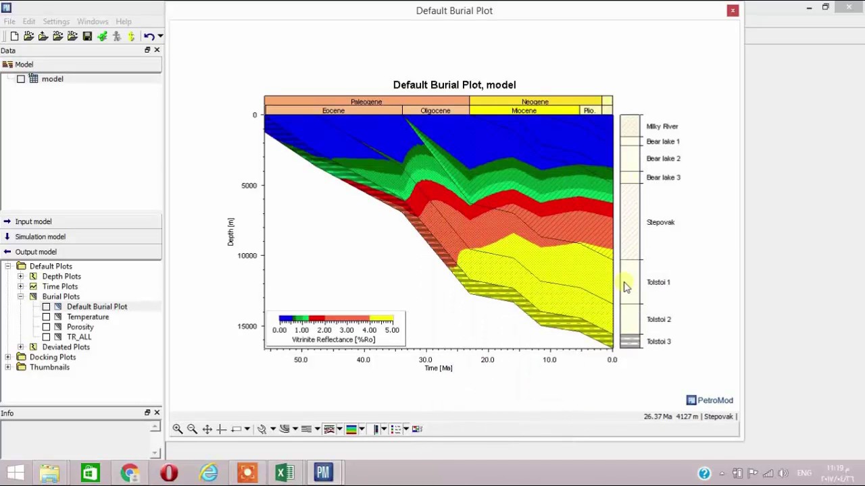
Task: Open the File menu
Action: click(9, 22)
